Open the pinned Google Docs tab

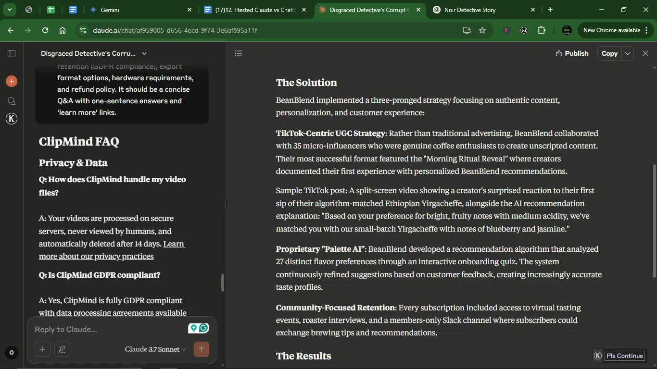point(73,10)
